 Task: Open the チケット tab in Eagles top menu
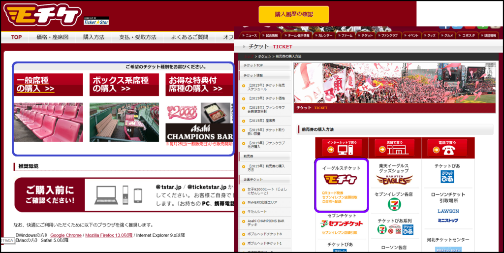365,35
